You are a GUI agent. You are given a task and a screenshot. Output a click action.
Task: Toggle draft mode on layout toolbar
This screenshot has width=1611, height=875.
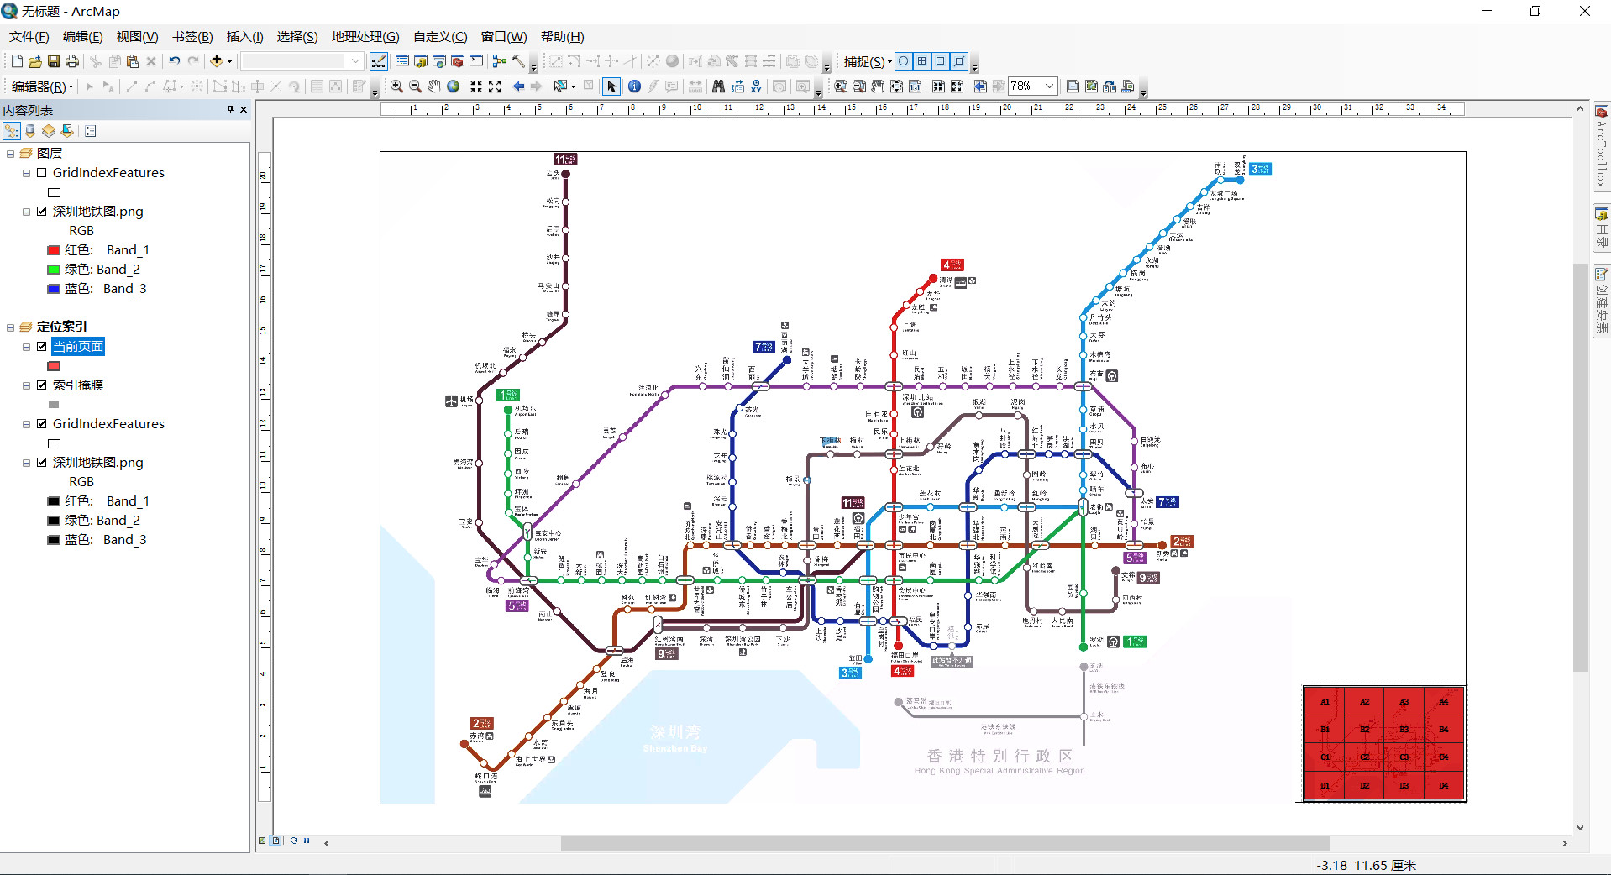(1073, 86)
